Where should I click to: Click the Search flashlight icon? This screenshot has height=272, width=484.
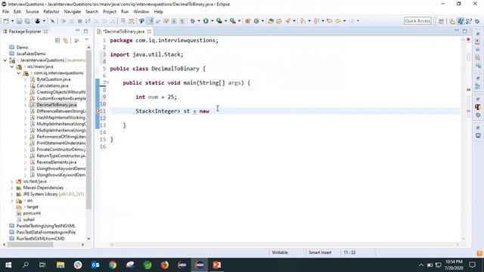tap(287, 21)
